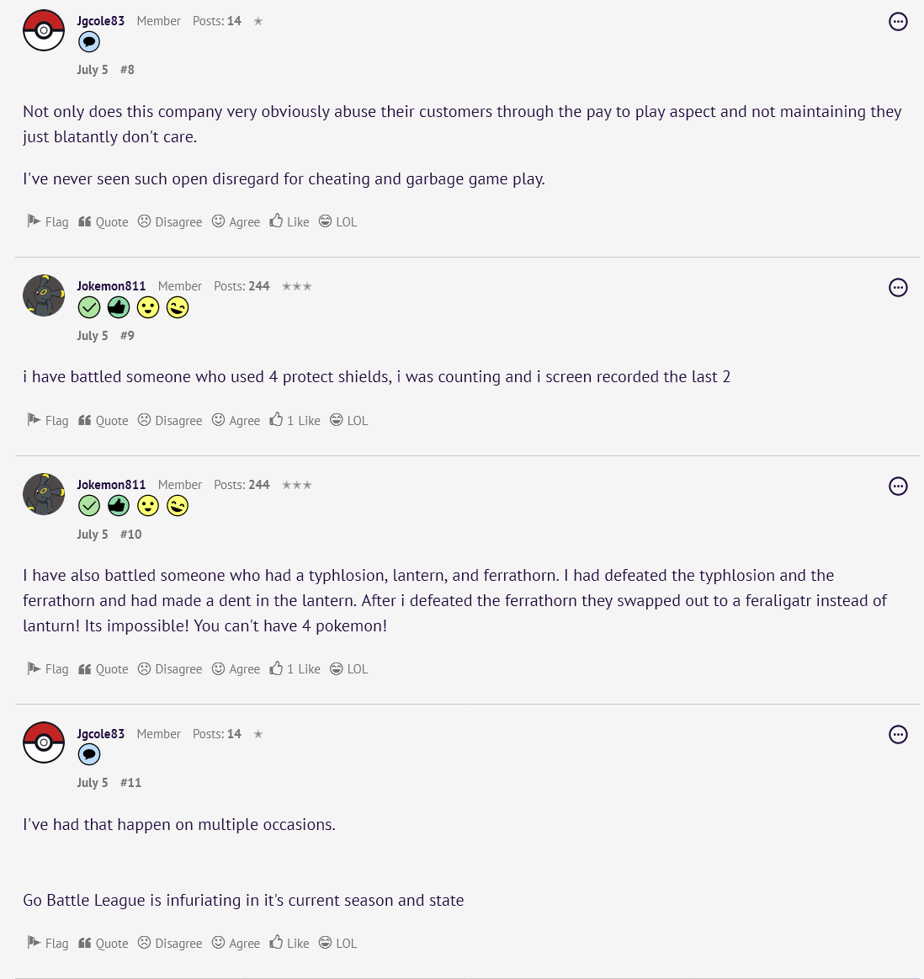The width and height of the screenshot is (924, 979).
Task: Open Jokemon811's Umbreon avatar on post #10
Action: [44, 494]
